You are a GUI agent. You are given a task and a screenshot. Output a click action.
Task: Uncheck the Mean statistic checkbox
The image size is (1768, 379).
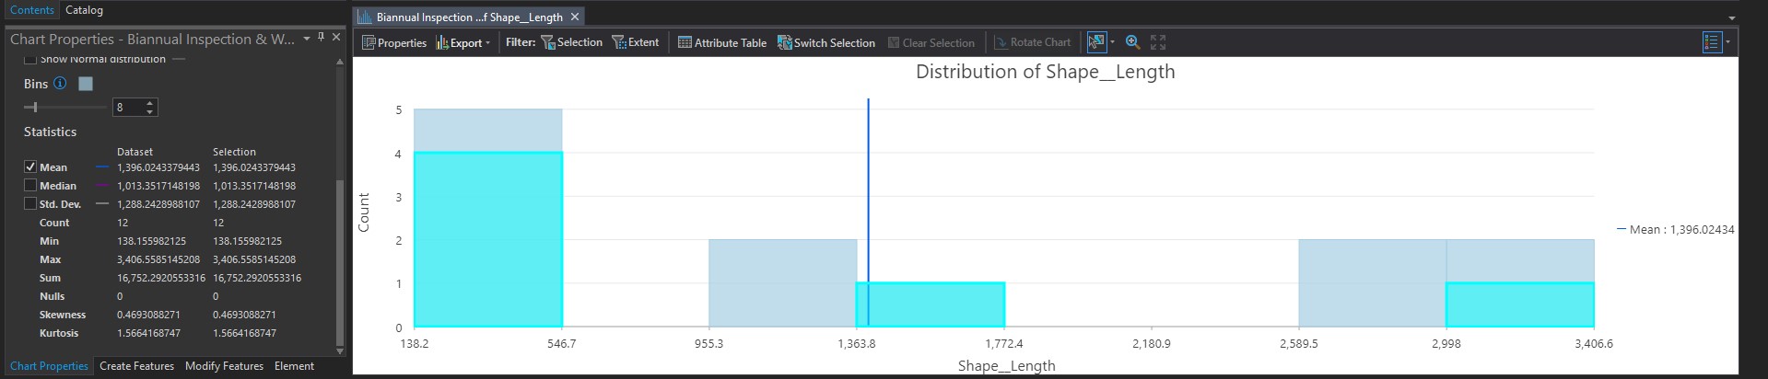(30, 167)
